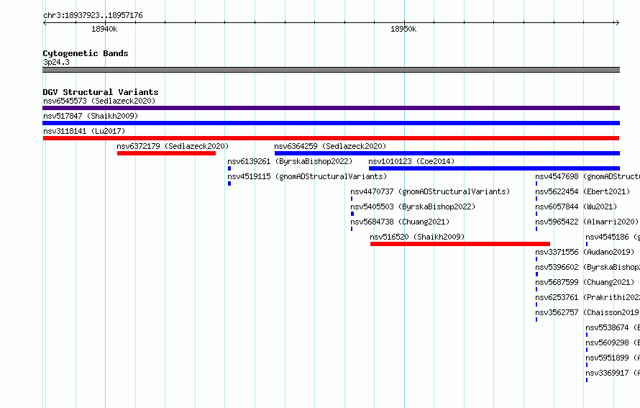Click the right arrow of the coordinate ruler

(x=617, y=23)
